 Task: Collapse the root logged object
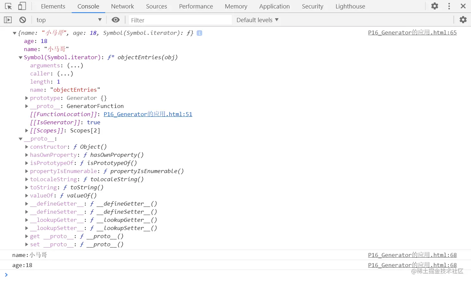click(x=14, y=33)
